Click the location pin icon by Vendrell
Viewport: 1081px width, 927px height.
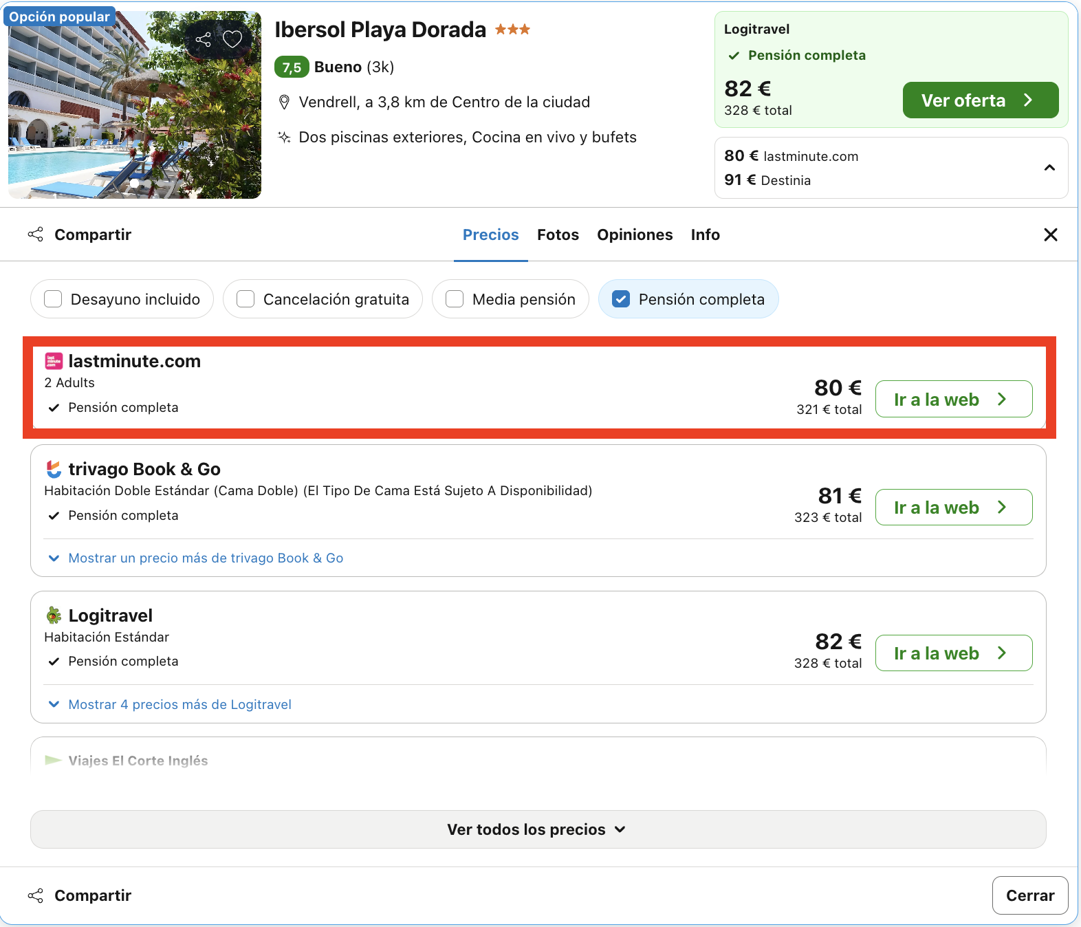click(x=284, y=102)
